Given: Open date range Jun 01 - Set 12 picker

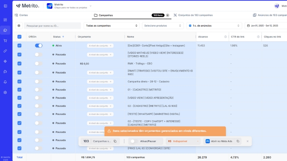Looking at the screenshot, I should [266, 26].
